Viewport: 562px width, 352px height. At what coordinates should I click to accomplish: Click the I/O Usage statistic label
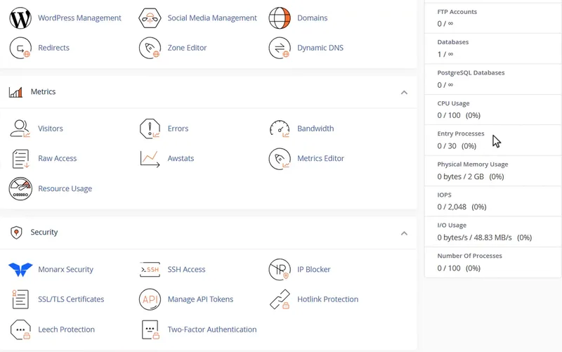pyautogui.click(x=452, y=226)
